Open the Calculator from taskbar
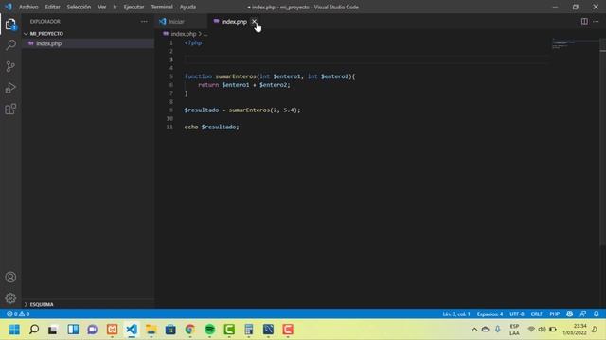 248,330
